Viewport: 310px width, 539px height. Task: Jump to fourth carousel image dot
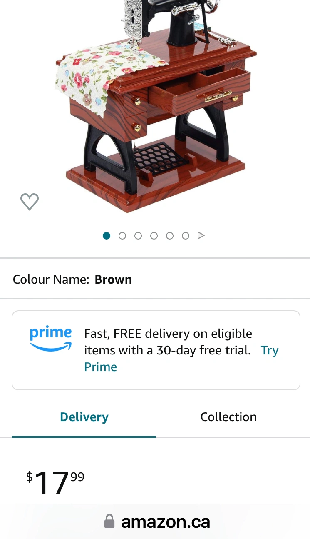(x=154, y=236)
